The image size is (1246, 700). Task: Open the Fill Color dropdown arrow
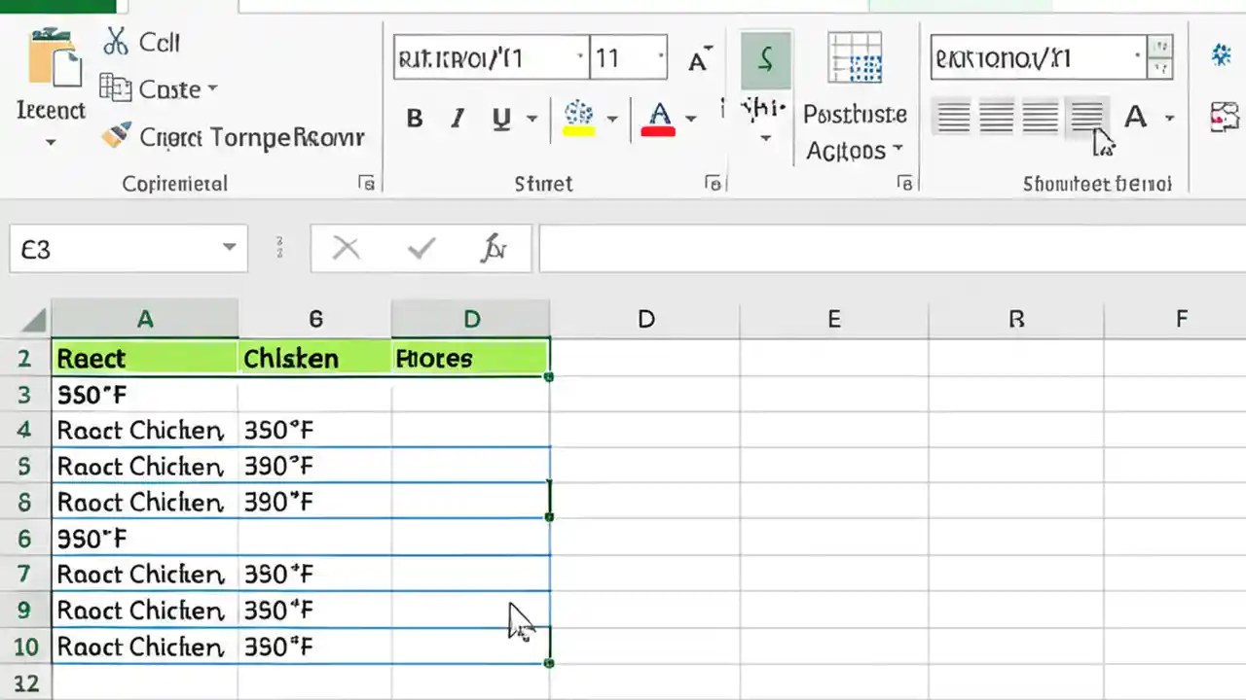pos(612,119)
